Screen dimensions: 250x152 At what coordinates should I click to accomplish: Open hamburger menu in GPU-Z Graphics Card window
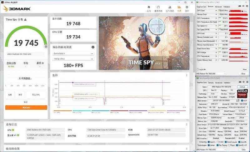(x=247, y=82)
